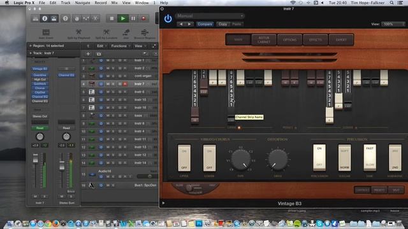Screen dimensions: 408x229
Task: Open the View dropdown in tracks area
Action: [x=140, y=46]
